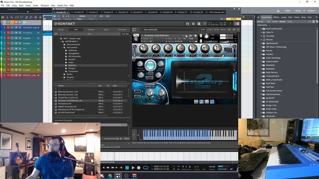The height and width of the screenshot is (179, 319).
Task: Switch to Loops tab in browser
Action: tap(284, 17)
